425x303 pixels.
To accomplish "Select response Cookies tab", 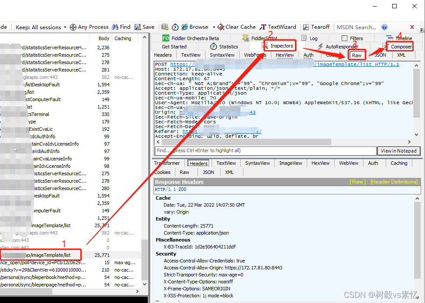I will pyautogui.click(x=162, y=172).
